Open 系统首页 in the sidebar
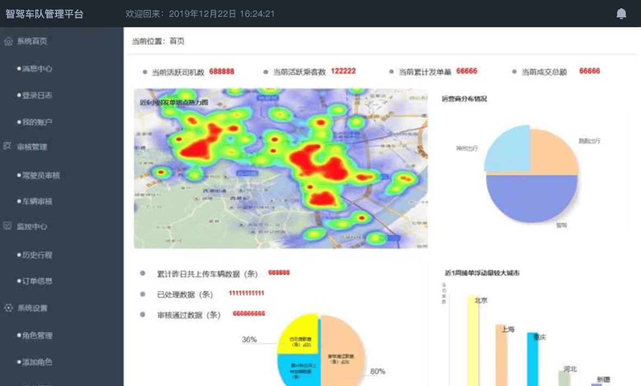This screenshot has width=641, height=386. (32, 41)
